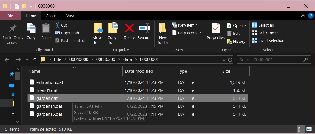The height and width of the screenshot is (134, 315).
Task: Click the Rename icon
Action: (x=144, y=29)
